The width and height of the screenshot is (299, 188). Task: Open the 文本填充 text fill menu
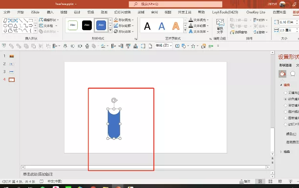[x=199, y=20]
